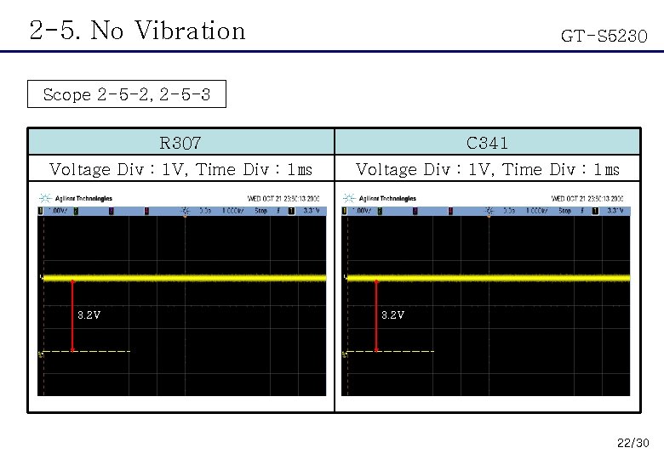
Task: Click the R307 column header
Action: (180, 143)
